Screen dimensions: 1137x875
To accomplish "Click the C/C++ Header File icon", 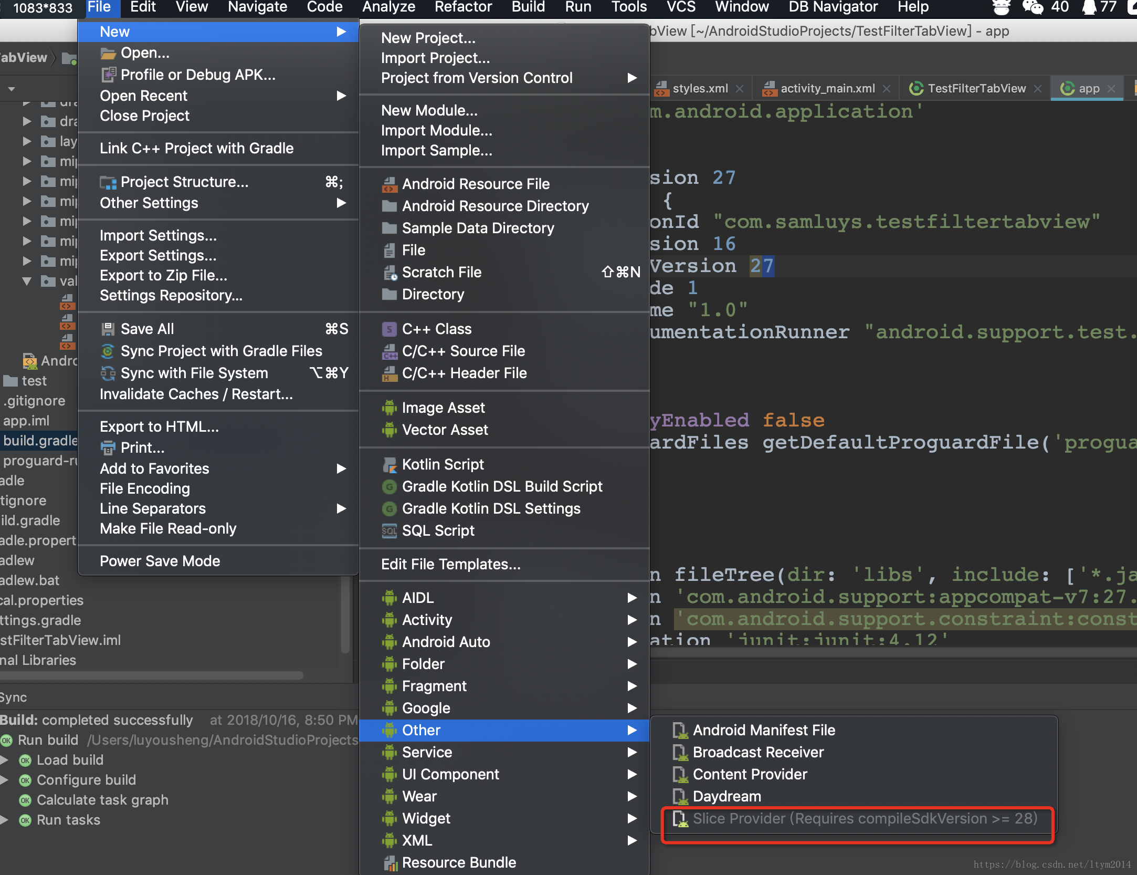I will [389, 373].
